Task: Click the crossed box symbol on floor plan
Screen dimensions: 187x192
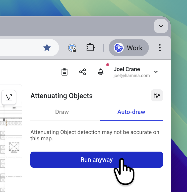Action: point(14,146)
